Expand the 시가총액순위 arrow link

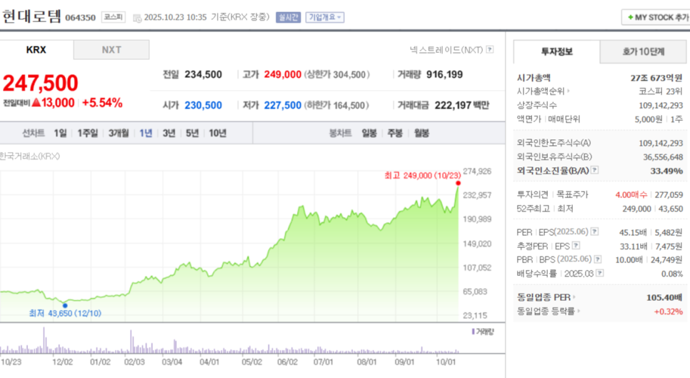(568, 91)
